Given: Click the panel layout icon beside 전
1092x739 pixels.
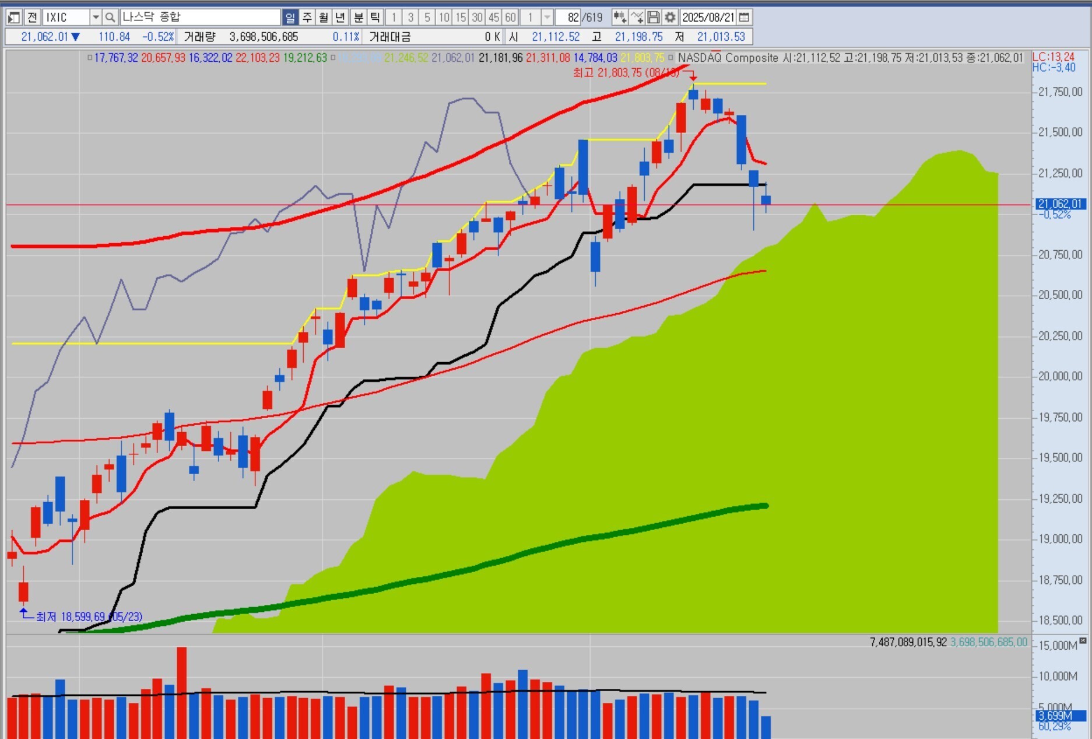Looking at the screenshot, I should click(14, 17).
